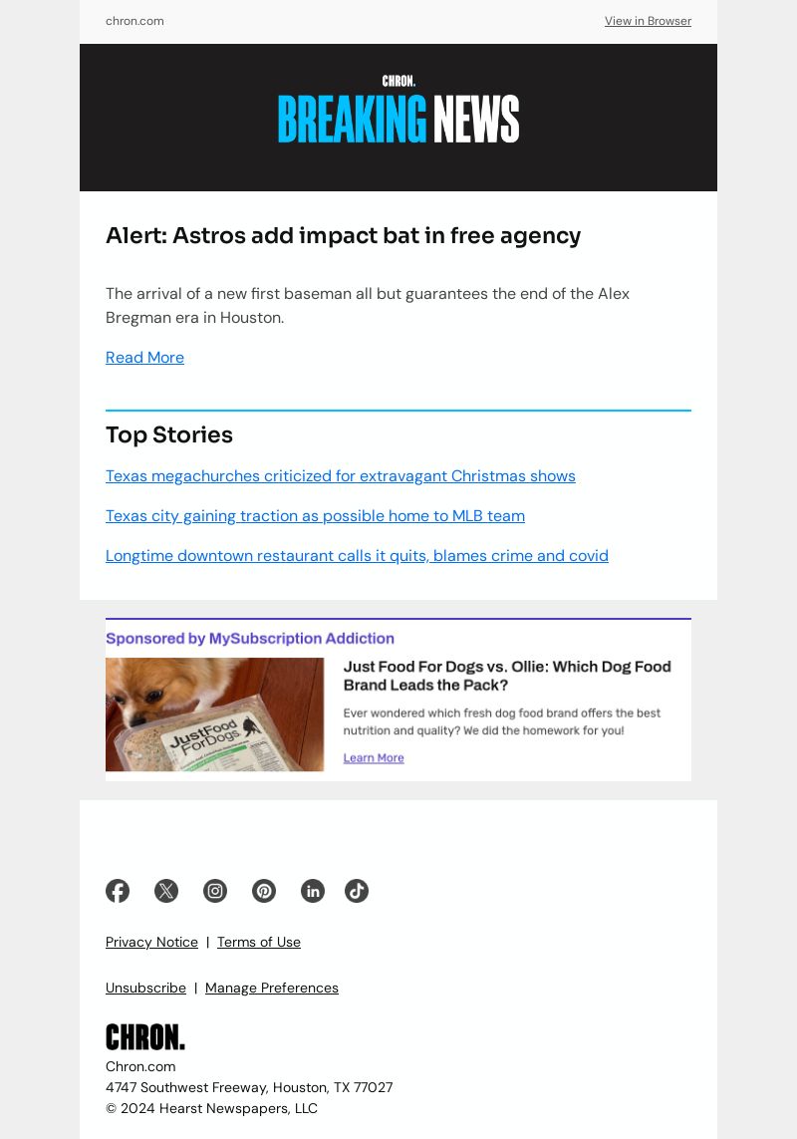This screenshot has width=797, height=1139.
Task: Visit the Pinterest icon link
Action: click(x=264, y=891)
